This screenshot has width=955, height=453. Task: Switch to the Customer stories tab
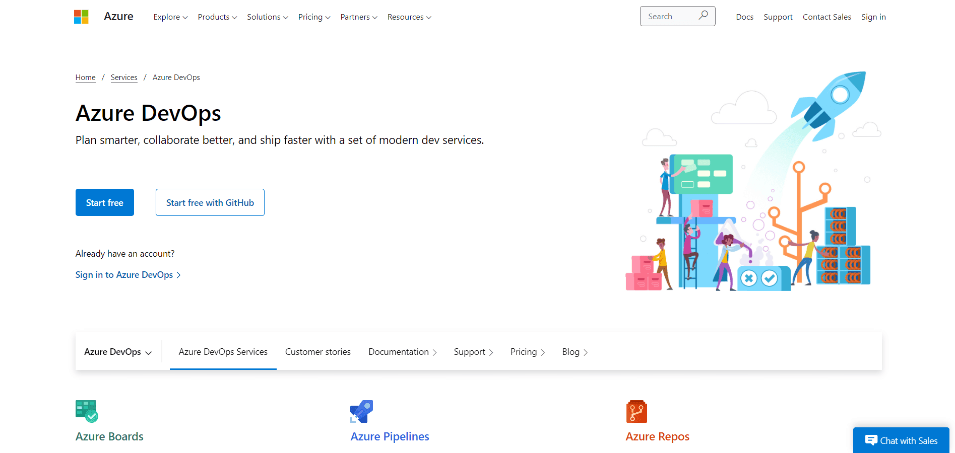click(317, 352)
